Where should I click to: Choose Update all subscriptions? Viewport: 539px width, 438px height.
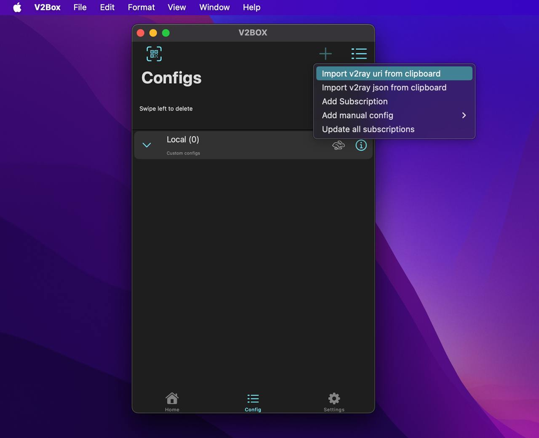coord(394,129)
